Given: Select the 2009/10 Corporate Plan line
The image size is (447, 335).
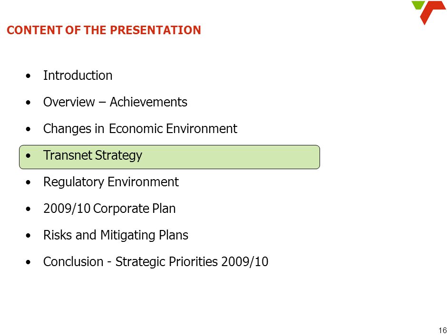Looking at the screenshot, I should pos(109,208).
